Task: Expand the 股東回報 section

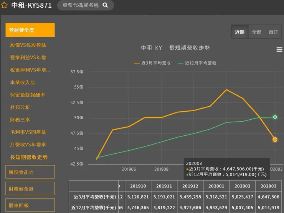Action: (30, 205)
